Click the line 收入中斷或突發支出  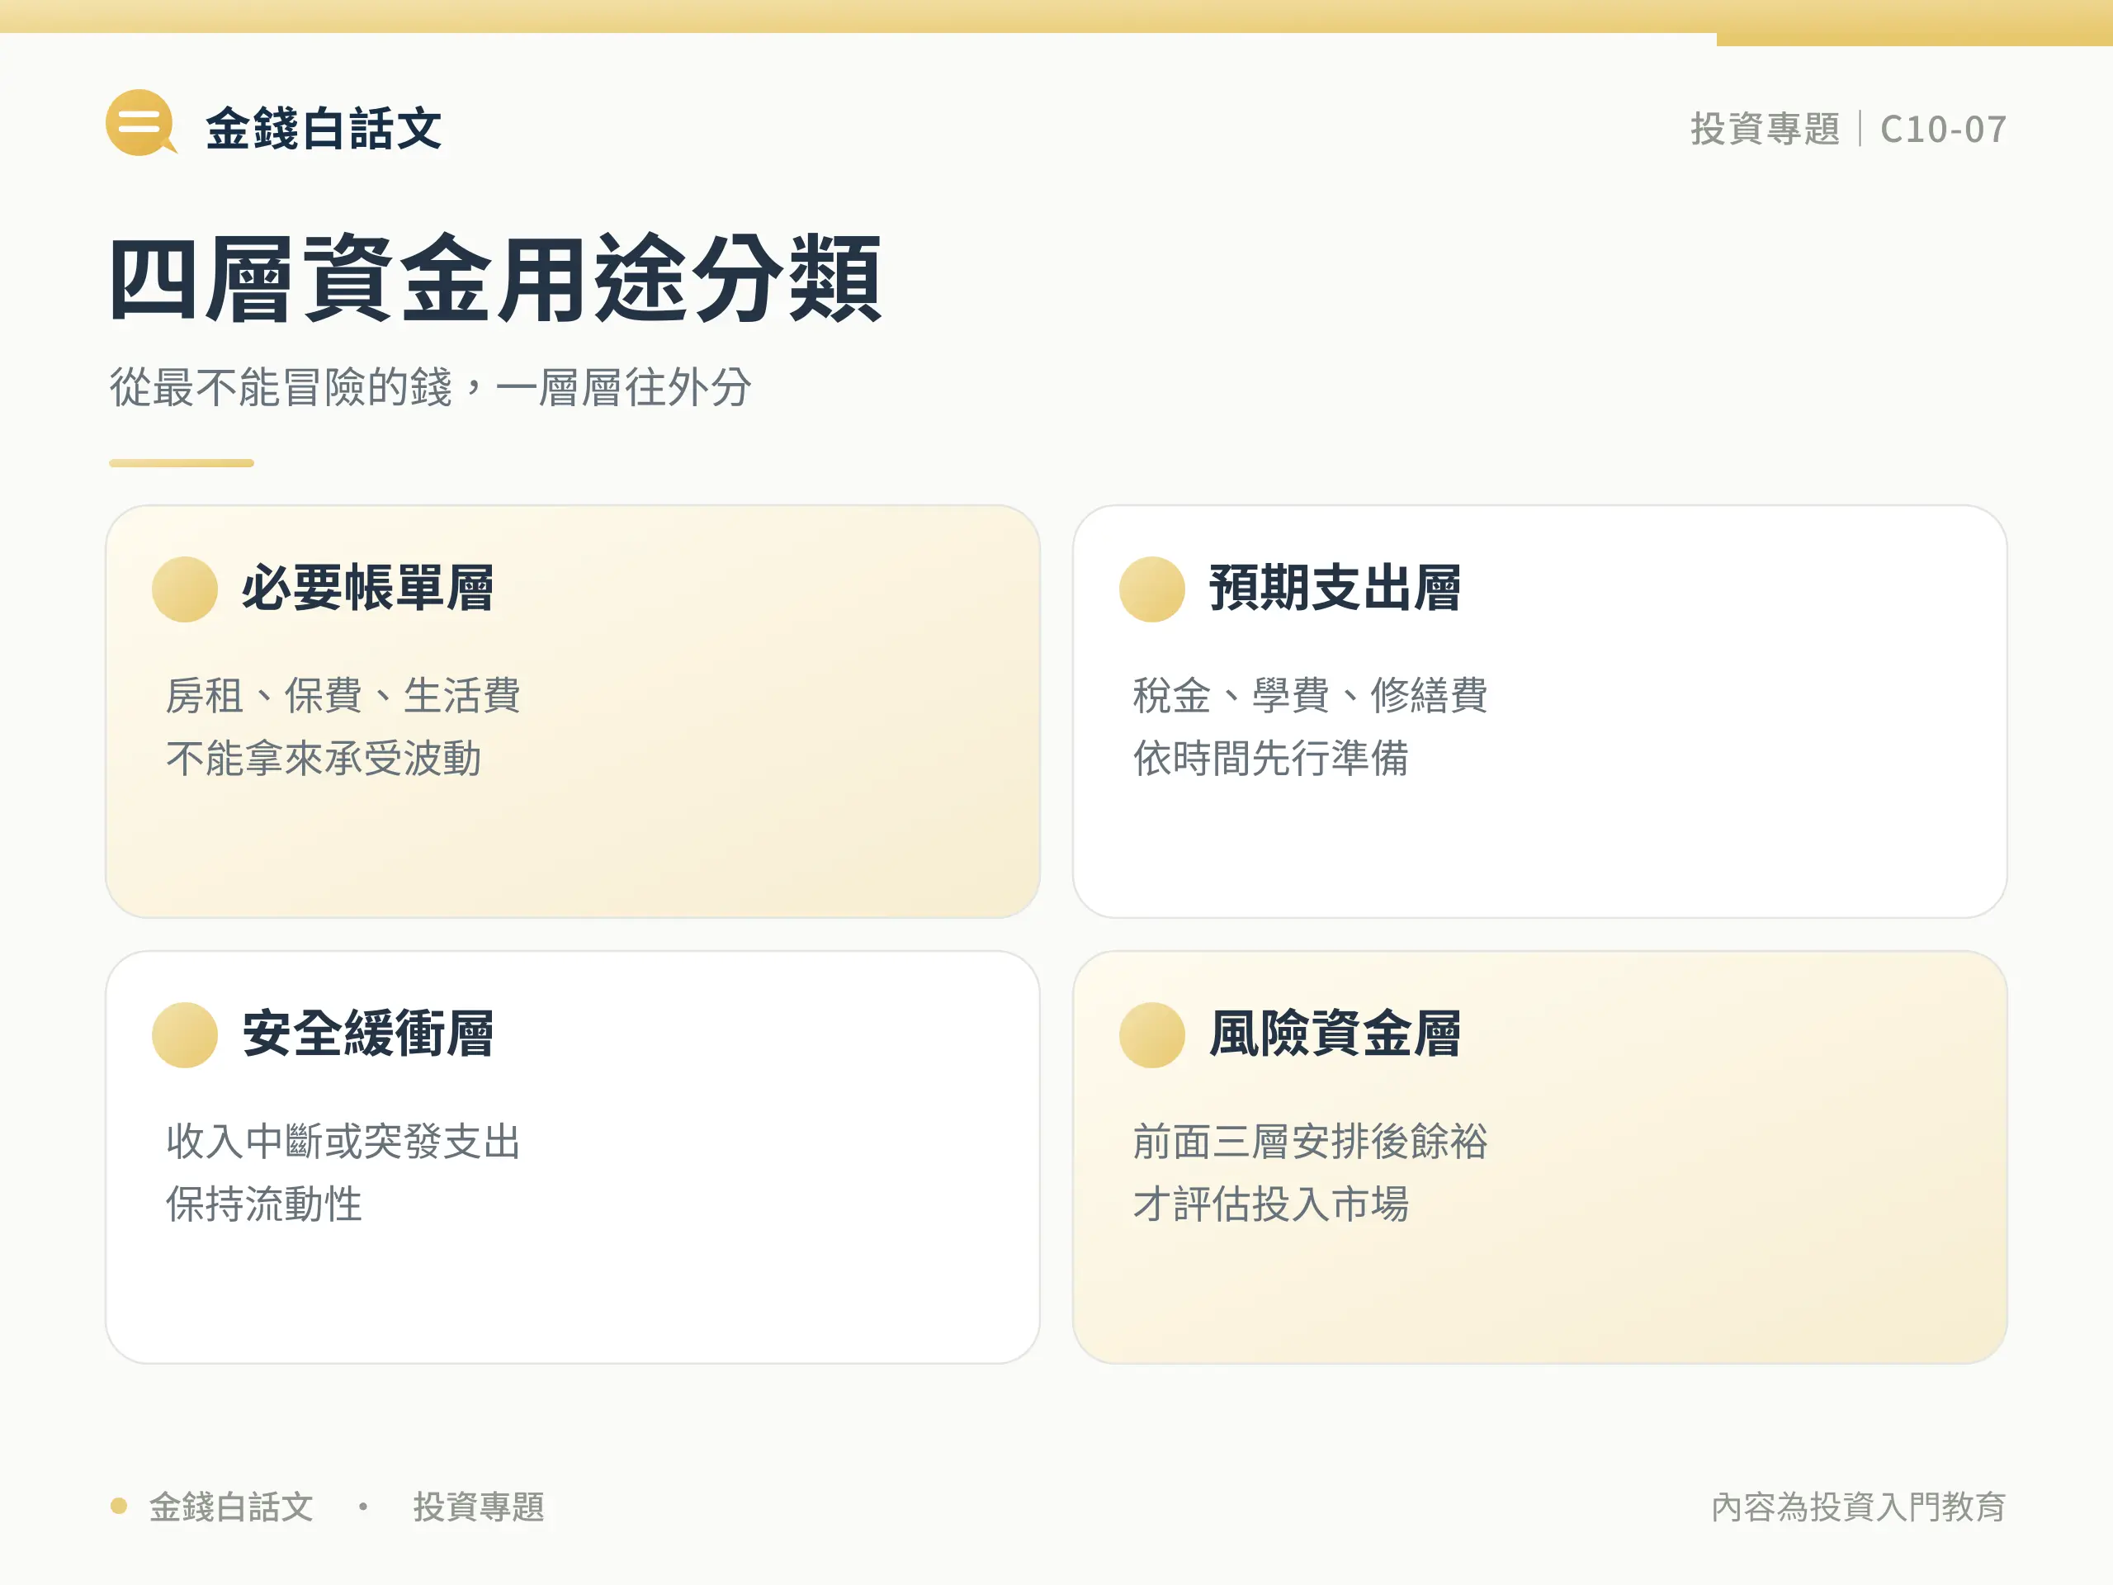[x=344, y=1141]
